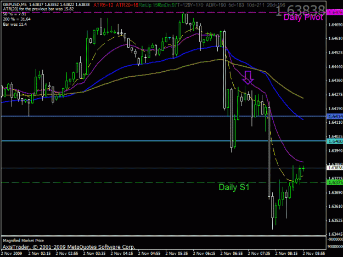
Task: Click the green 1.6375 Daily S1 price tag
Action: click(335, 182)
